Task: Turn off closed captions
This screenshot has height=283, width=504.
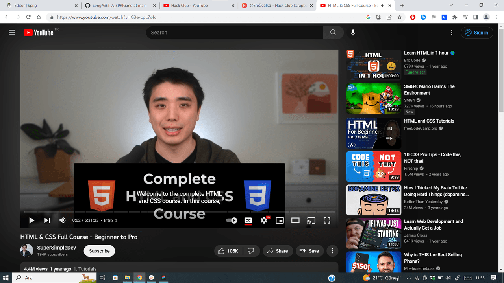Action: pyautogui.click(x=248, y=221)
